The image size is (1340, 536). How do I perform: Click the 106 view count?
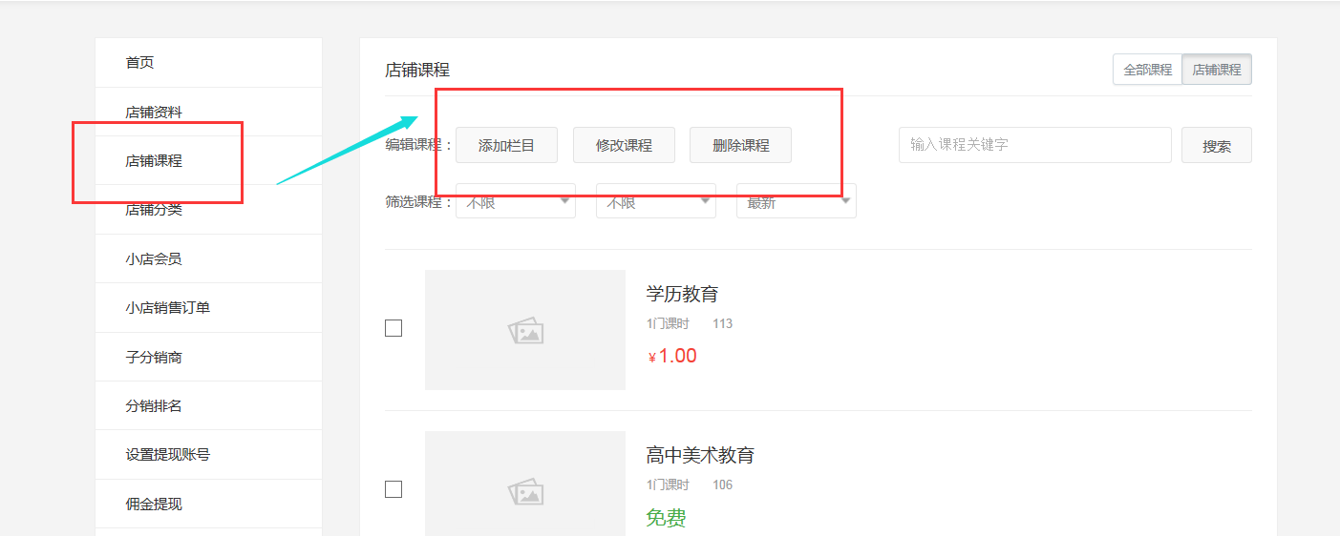722,485
